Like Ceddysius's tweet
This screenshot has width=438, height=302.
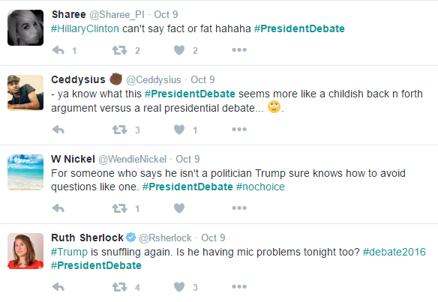pos(179,130)
